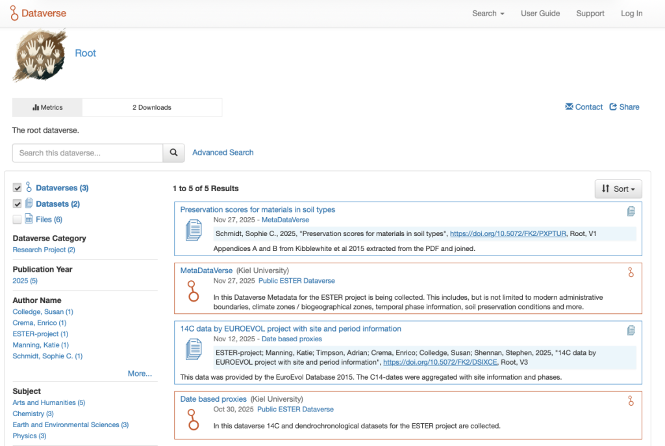Viewport: 665px width, 446px height.
Task: Focus the Search this dataverse field
Action: pos(88,153)
